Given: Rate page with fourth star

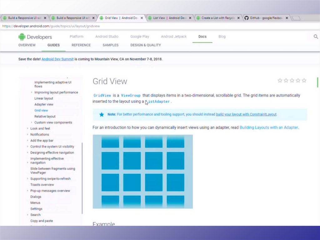Looking at the screenshot, I should point(298,80).
